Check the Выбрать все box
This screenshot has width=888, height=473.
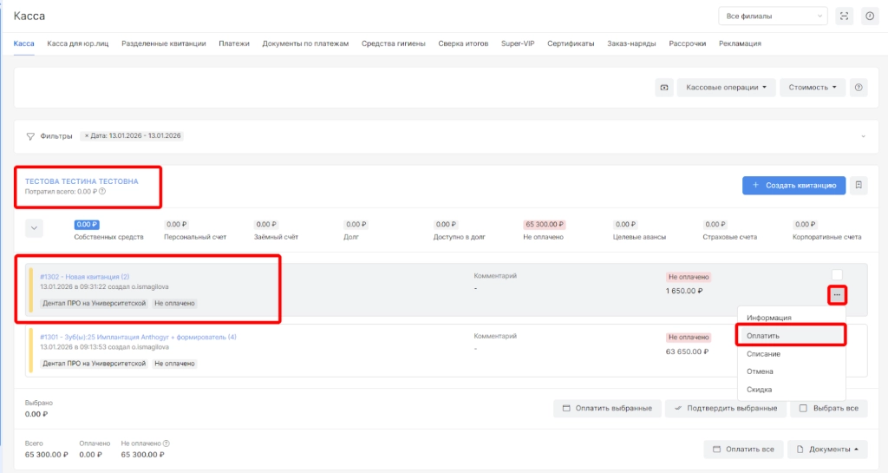tap(804, 408)
